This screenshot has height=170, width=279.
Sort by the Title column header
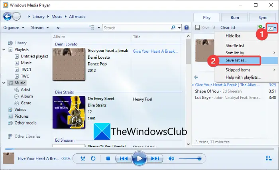click(x=136, y=37)
